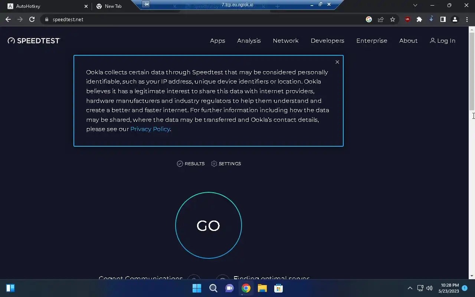Click Chrome in the taskbar
The image size is (475, 297).
click(x=246, y=288)
